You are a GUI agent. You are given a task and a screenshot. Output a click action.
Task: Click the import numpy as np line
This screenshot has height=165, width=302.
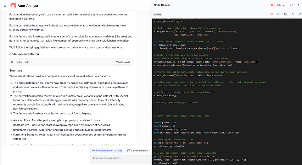pyautogui.click(x=165, y=126)
